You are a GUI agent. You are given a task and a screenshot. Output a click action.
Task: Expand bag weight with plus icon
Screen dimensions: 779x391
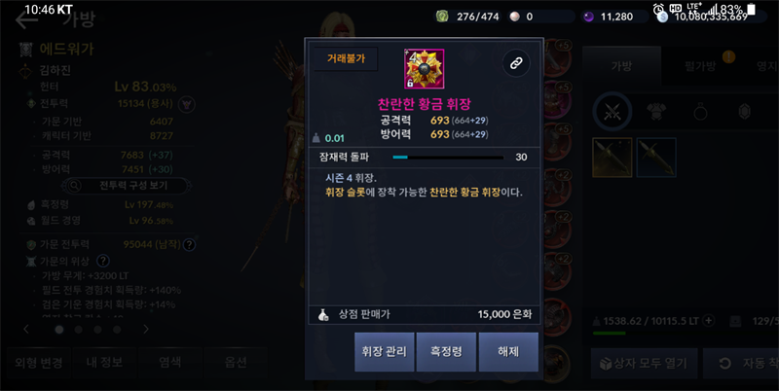point(709,321)
